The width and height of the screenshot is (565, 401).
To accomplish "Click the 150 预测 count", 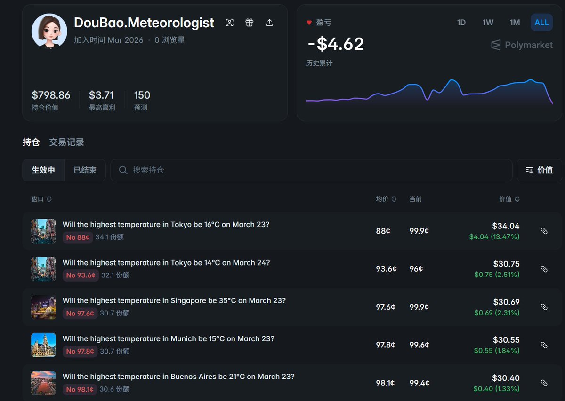I will click(142, 95).
